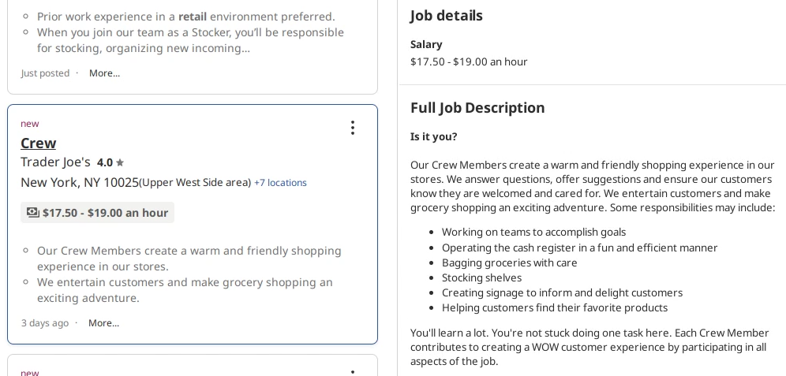Viewport: 786px width, 376px height.
Task: Click the Just posted timestamp
Action: point(45,73)
